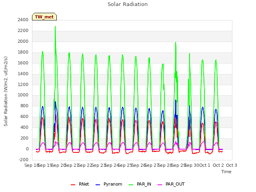Toggle the RNet series in legend

pos(80,184)
